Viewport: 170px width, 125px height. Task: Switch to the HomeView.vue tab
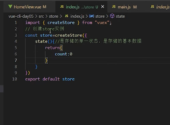click(29, 7)
